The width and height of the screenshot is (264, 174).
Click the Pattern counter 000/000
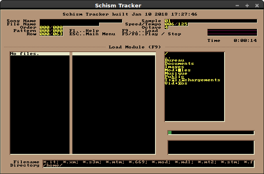51,30
